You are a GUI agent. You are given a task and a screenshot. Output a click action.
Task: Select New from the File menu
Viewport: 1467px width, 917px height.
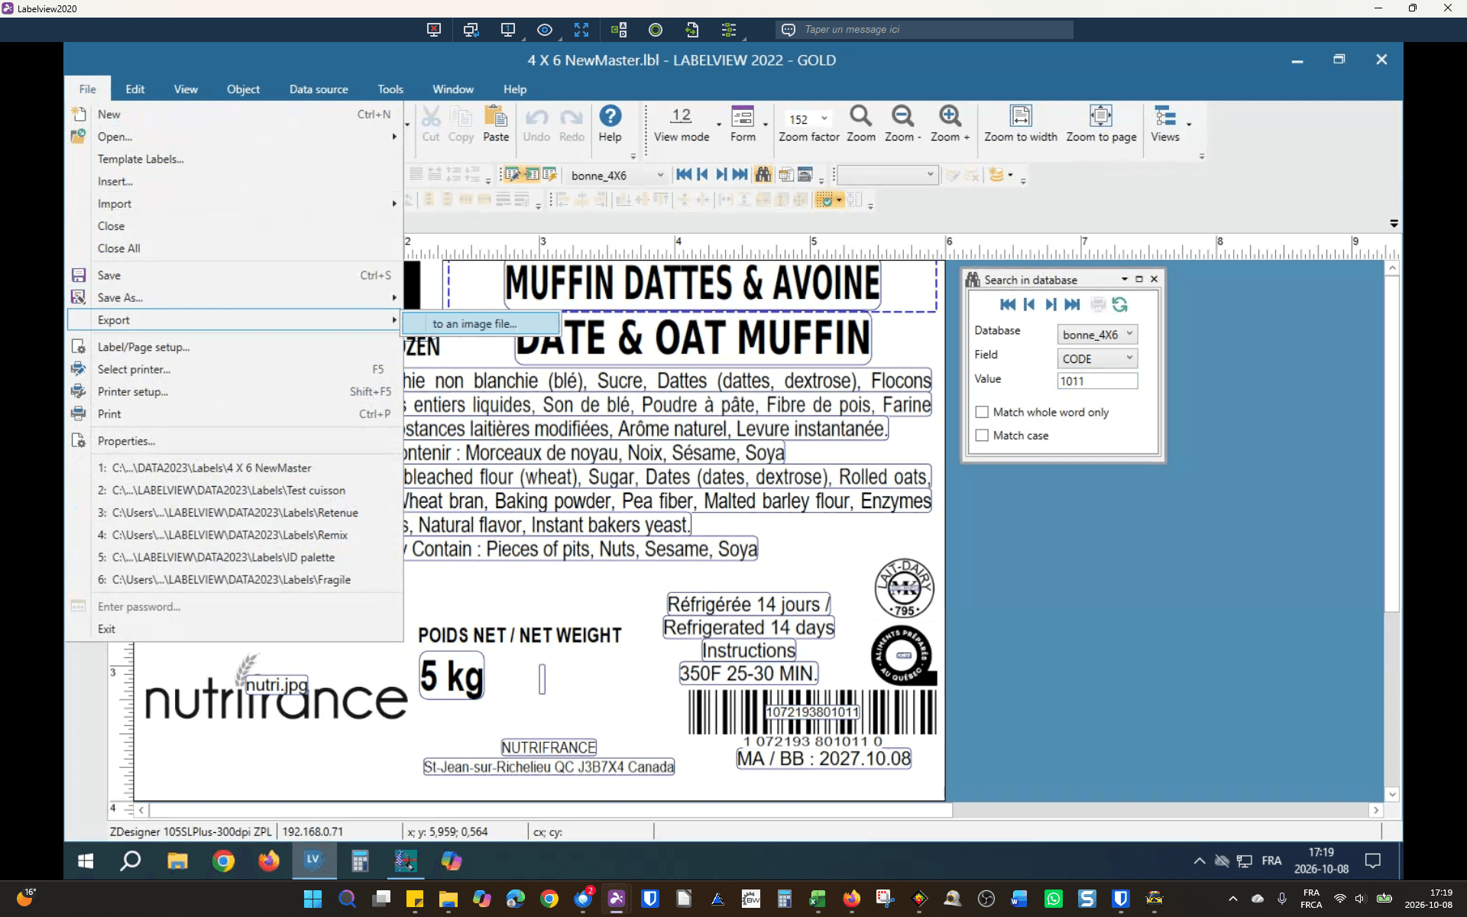[234, 115]
